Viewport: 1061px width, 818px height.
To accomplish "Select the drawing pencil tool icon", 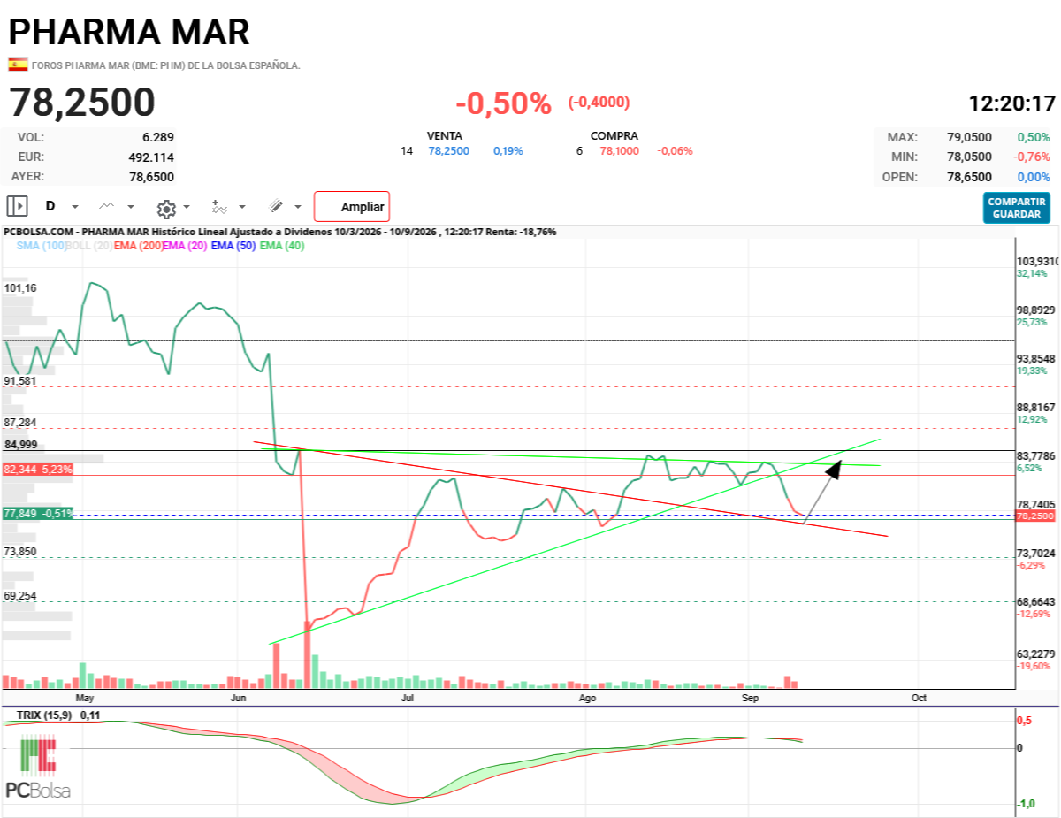I will tap(276, 206).
